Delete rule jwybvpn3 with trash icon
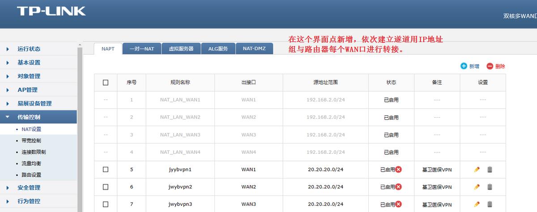This screenshot has height=212, width=537. [x=490, y=204]
